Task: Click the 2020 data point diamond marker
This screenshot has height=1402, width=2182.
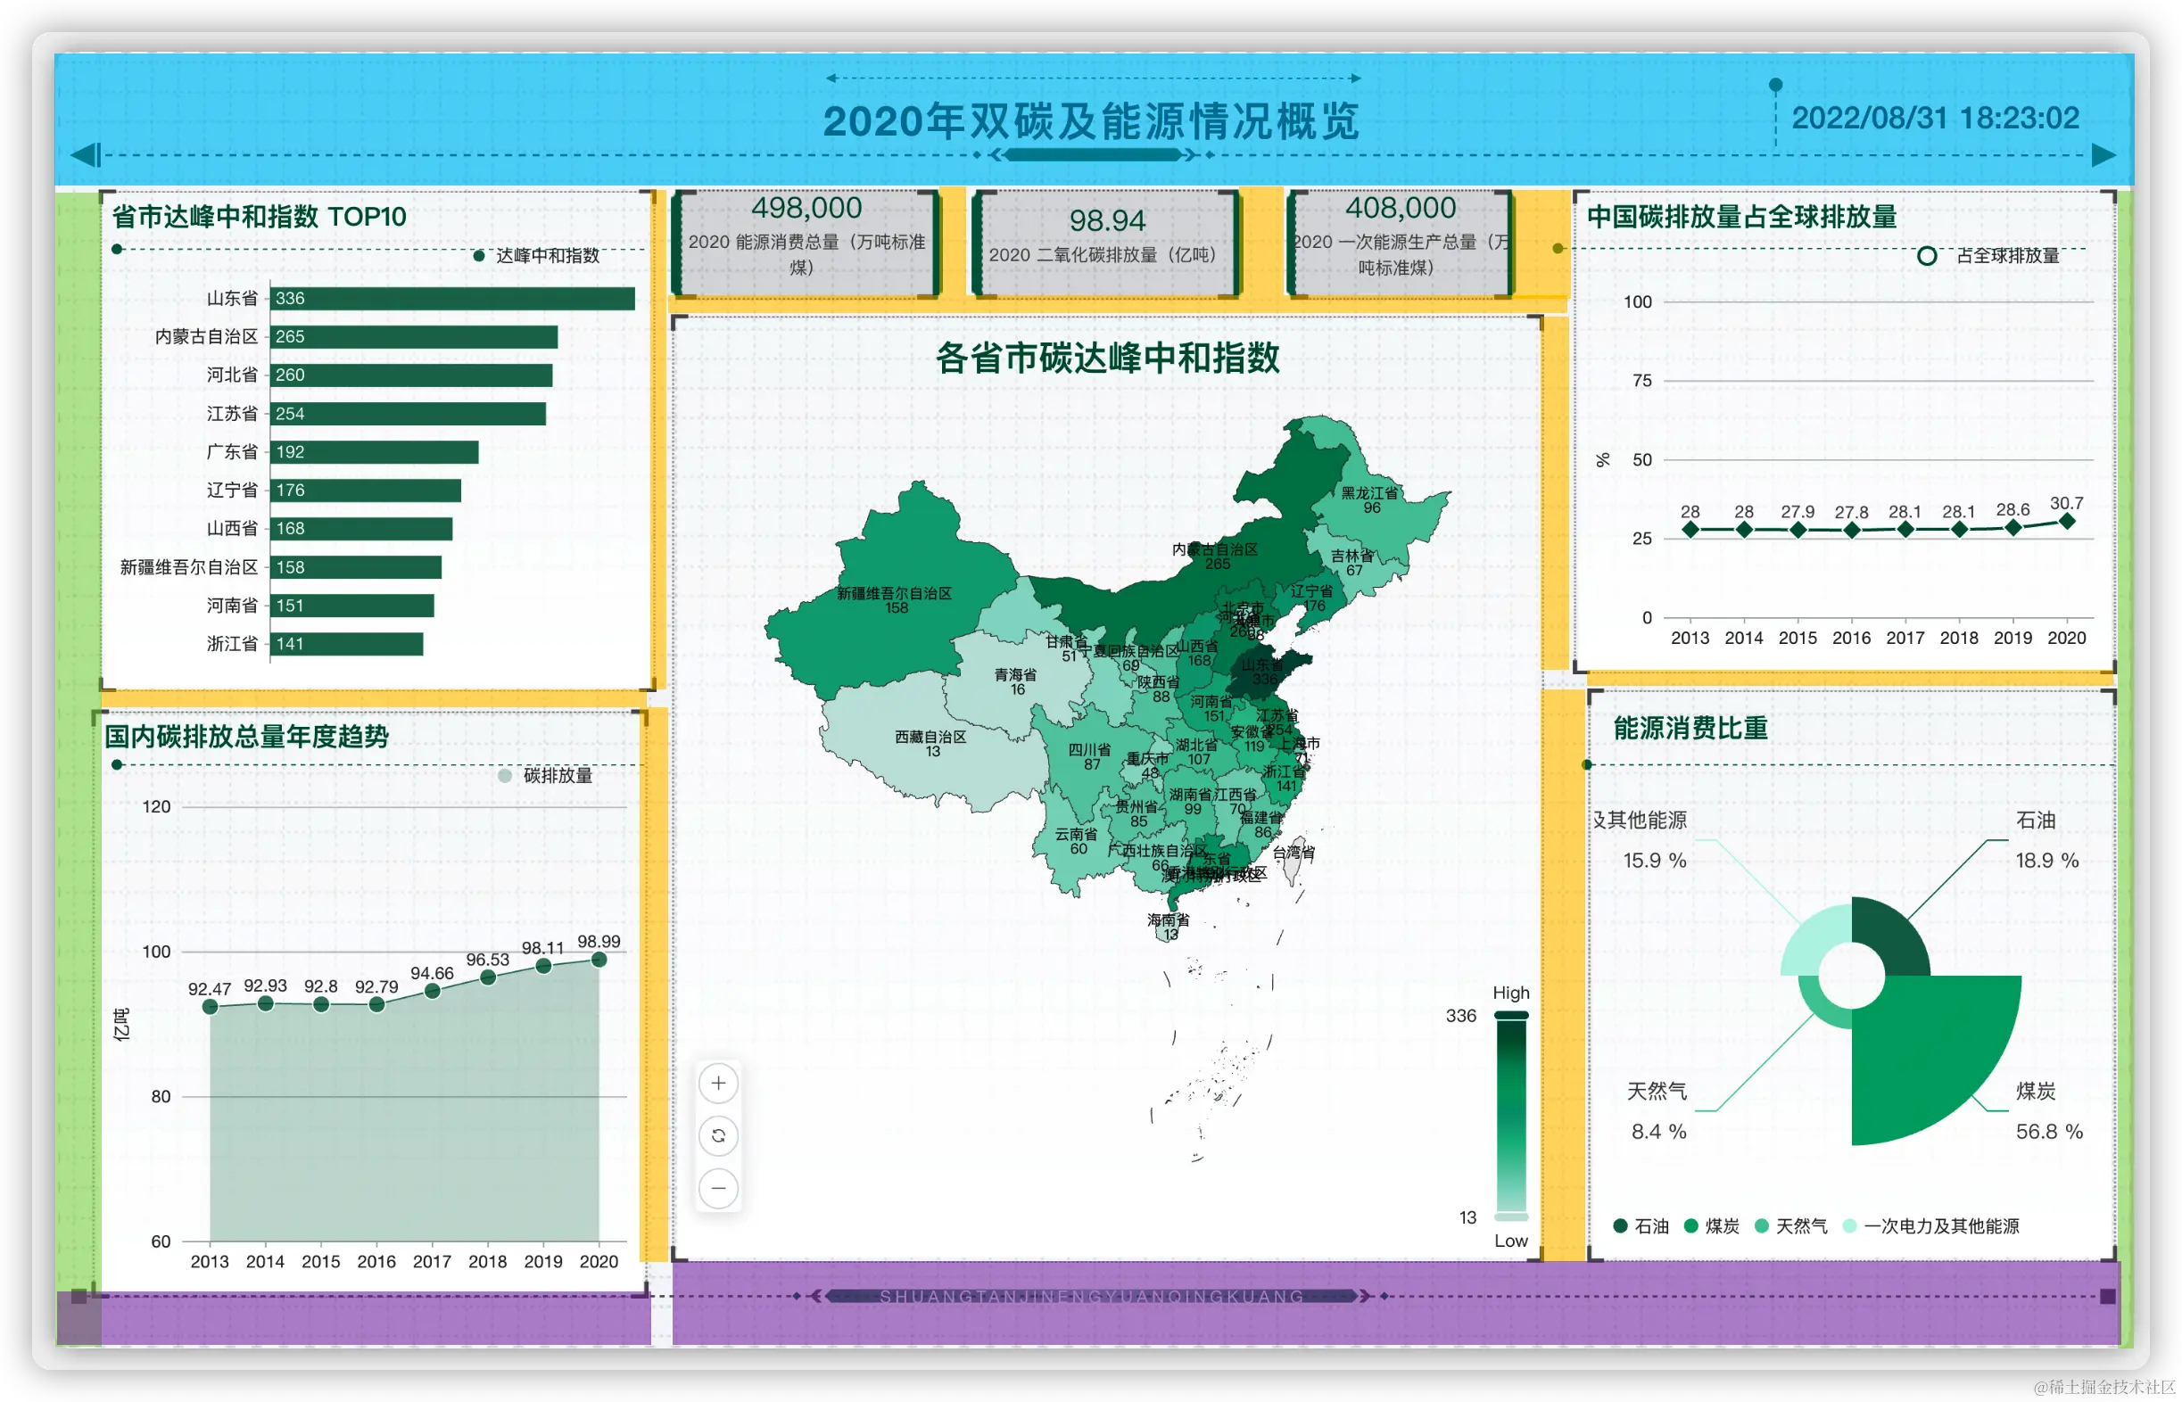Action: [2066, 522]
